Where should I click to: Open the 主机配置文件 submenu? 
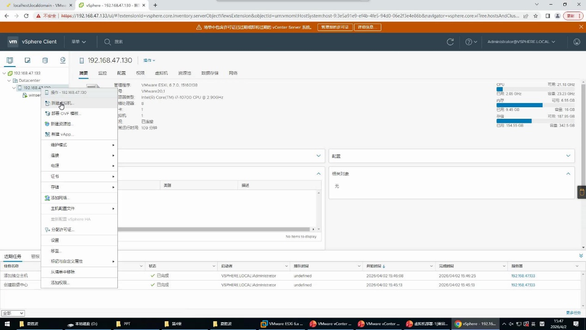79,208
